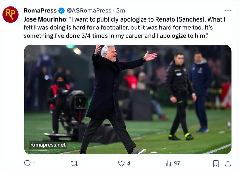This screenshot has height=171, width=239.
Task: Like the tweet with the heart icon
Action: pyautogui.click(x=121, y=163)
